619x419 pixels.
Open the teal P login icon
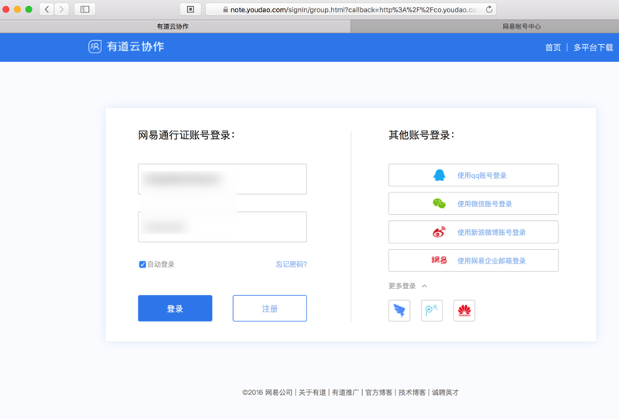coord(432,311)
